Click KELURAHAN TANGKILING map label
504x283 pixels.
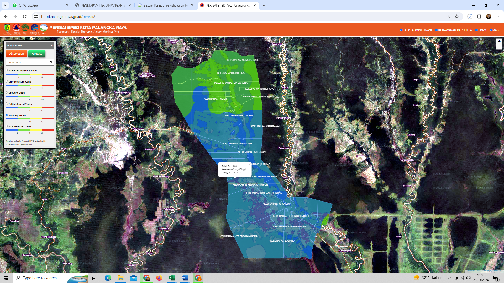tap(238, 144)
